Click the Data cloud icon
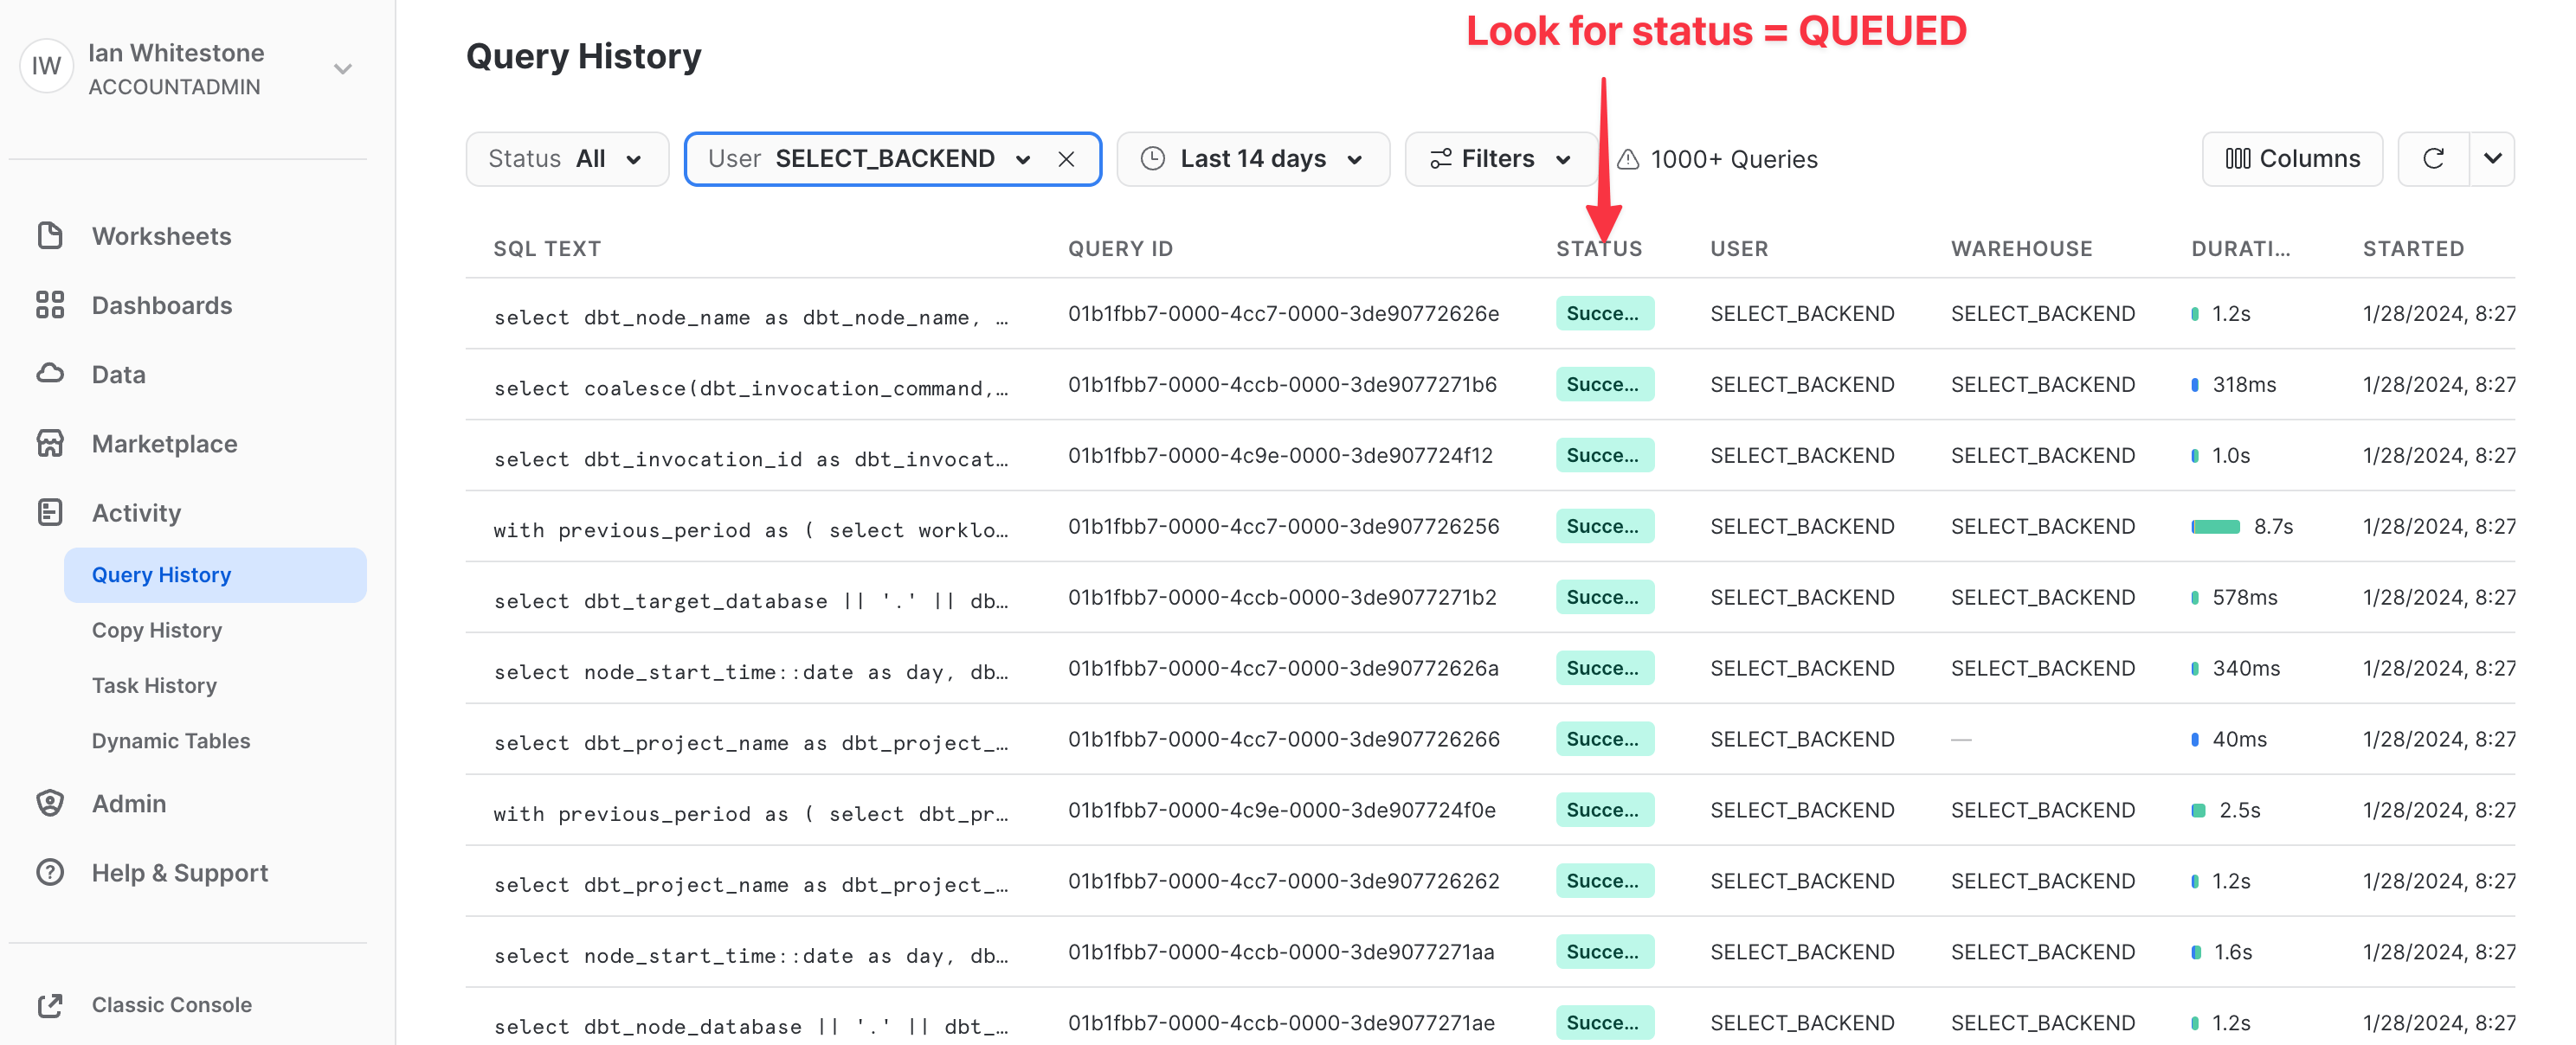 (50, 374)
